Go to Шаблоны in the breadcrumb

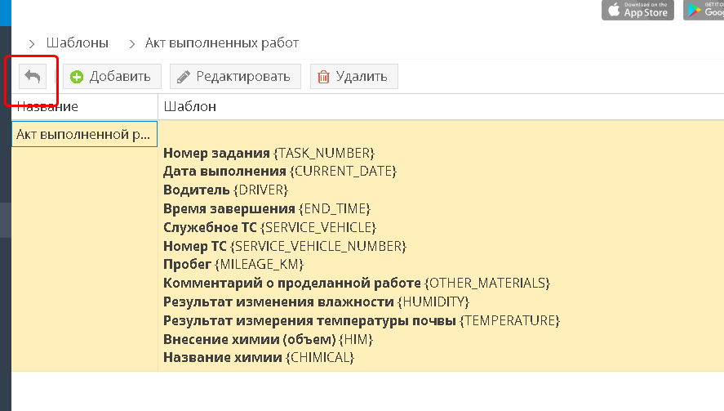pyautogui.click(x=77, y=42)
